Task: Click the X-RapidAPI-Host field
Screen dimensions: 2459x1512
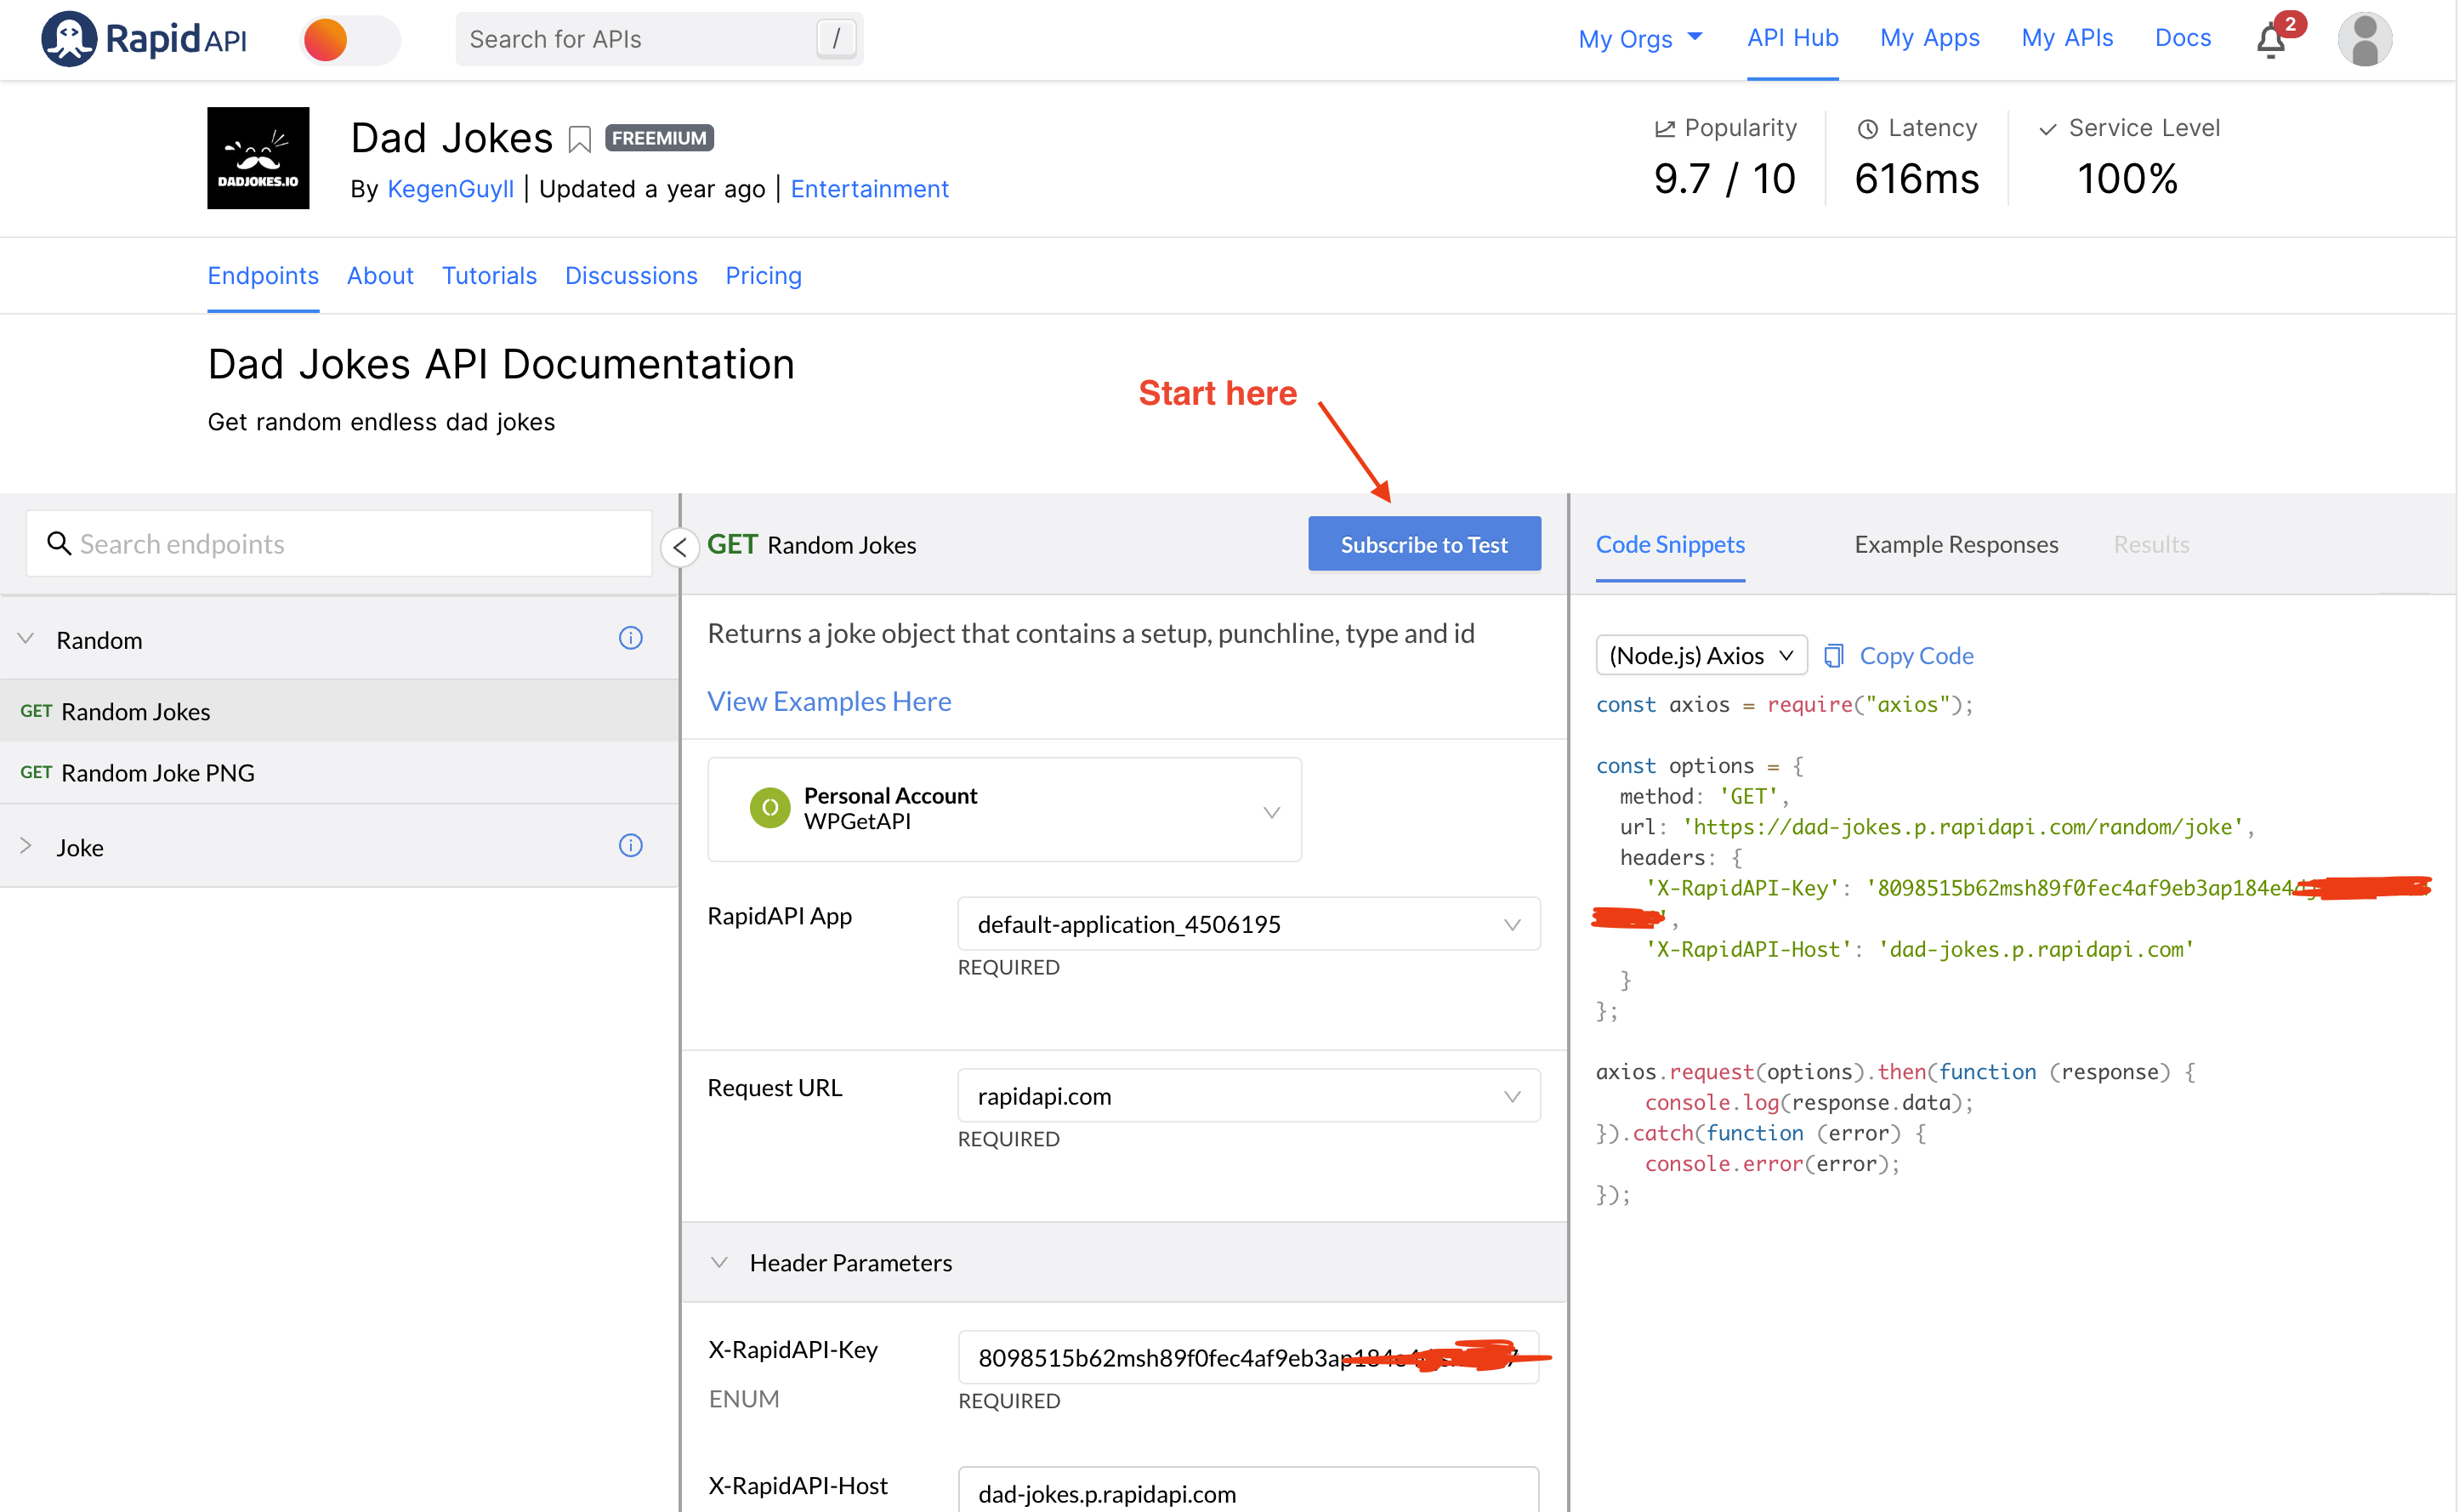Action: point(1248,1492)
